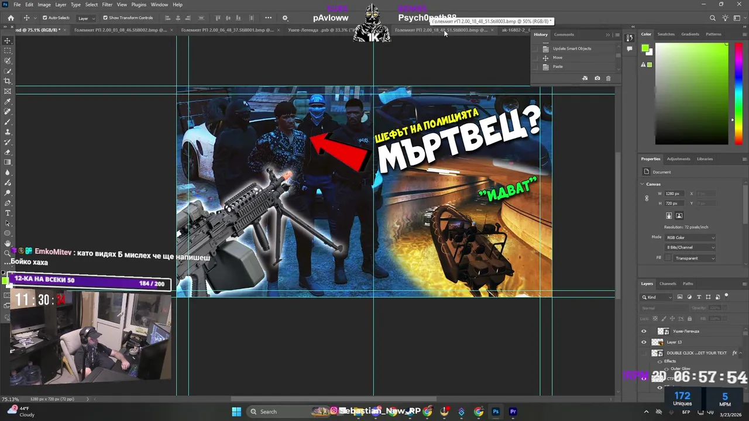Select the Brush tool

8,122
